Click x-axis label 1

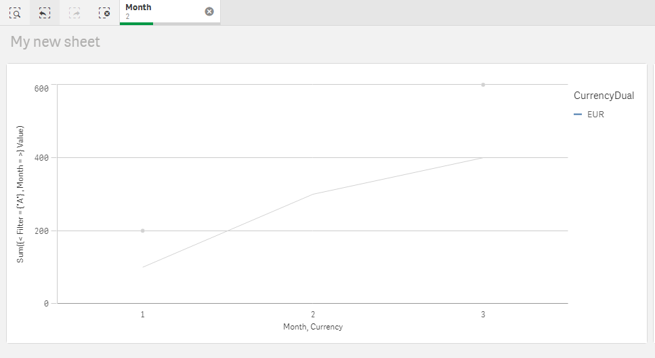coord(142,315)
